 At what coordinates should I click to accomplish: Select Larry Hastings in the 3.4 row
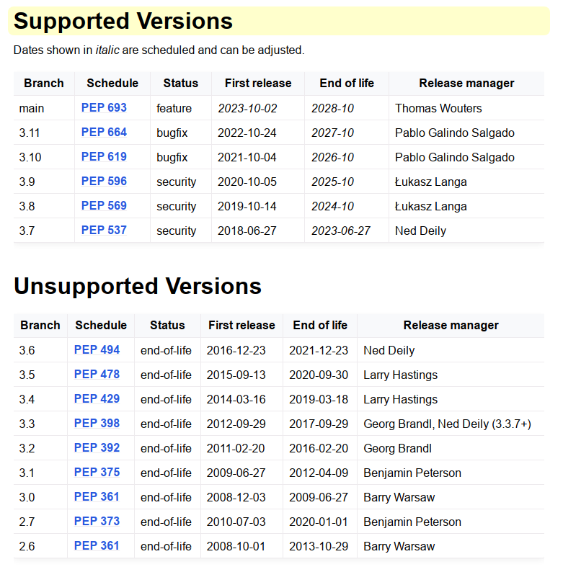(400, 399)
